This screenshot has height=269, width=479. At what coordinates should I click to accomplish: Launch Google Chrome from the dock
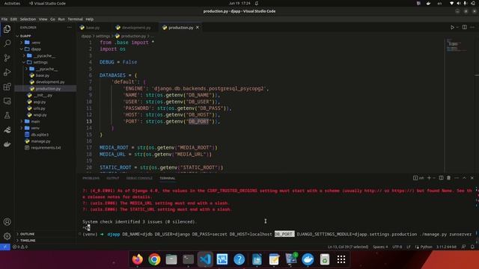point(154,259)
